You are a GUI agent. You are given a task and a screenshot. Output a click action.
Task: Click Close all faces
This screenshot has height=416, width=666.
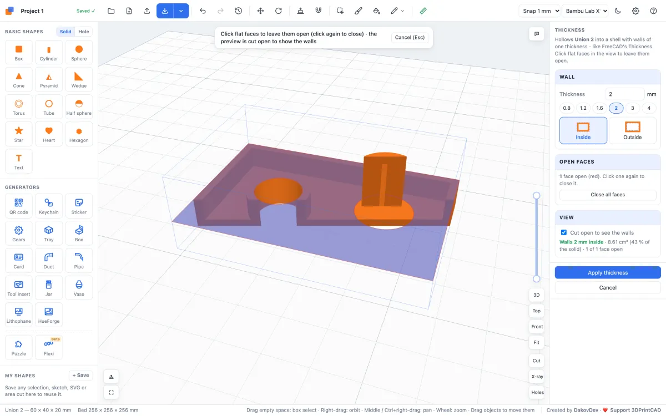(x=608, y=195)
